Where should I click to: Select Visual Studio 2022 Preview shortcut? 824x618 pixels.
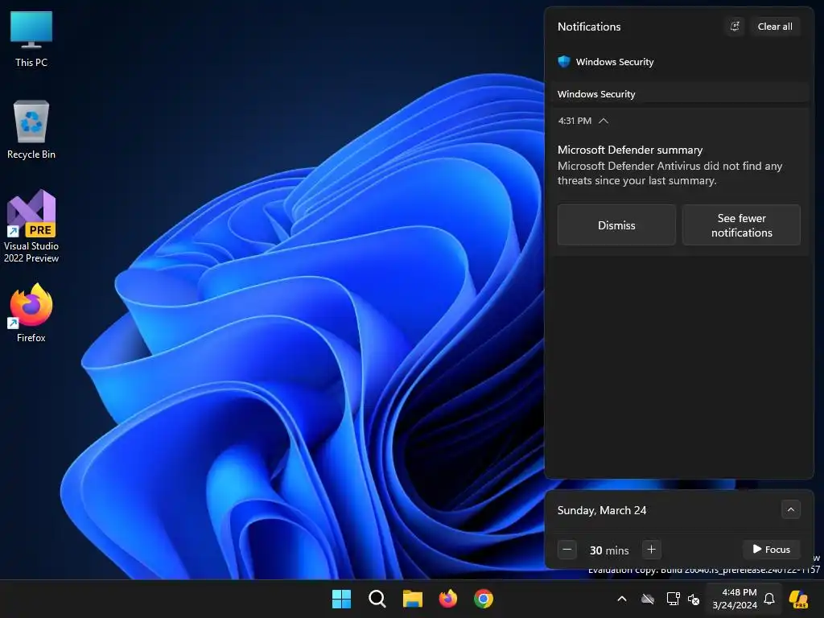coord(31,226)
